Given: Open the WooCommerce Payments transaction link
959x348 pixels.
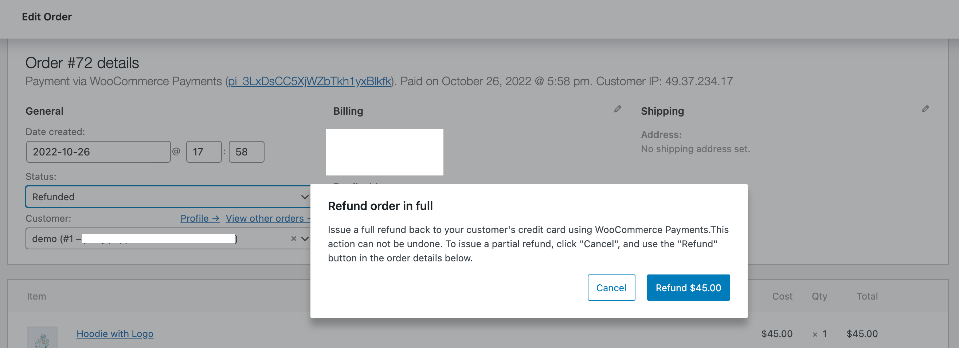Looking at the screenshot, I should 310,81.
